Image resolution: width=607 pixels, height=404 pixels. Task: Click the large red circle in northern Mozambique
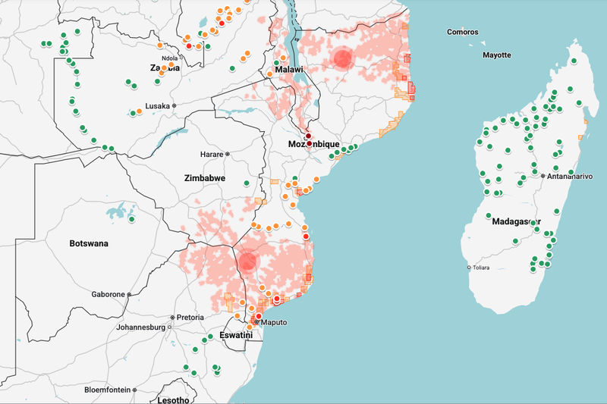pos(343,58)
